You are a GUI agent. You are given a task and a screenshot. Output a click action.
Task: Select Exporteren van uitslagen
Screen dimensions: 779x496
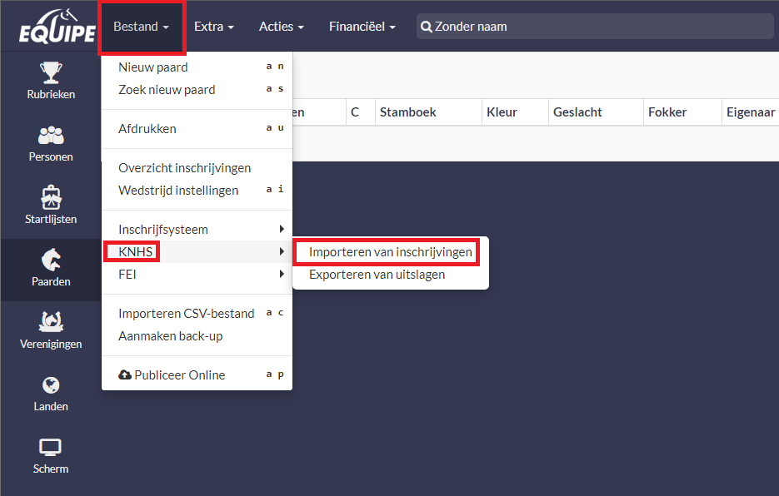point(377,274)
